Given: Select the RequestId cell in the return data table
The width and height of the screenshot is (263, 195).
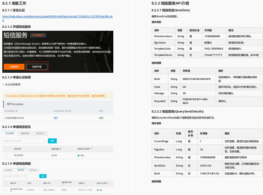Looking at the screenshot, I should pyautogui.click(x=160, y=101).
